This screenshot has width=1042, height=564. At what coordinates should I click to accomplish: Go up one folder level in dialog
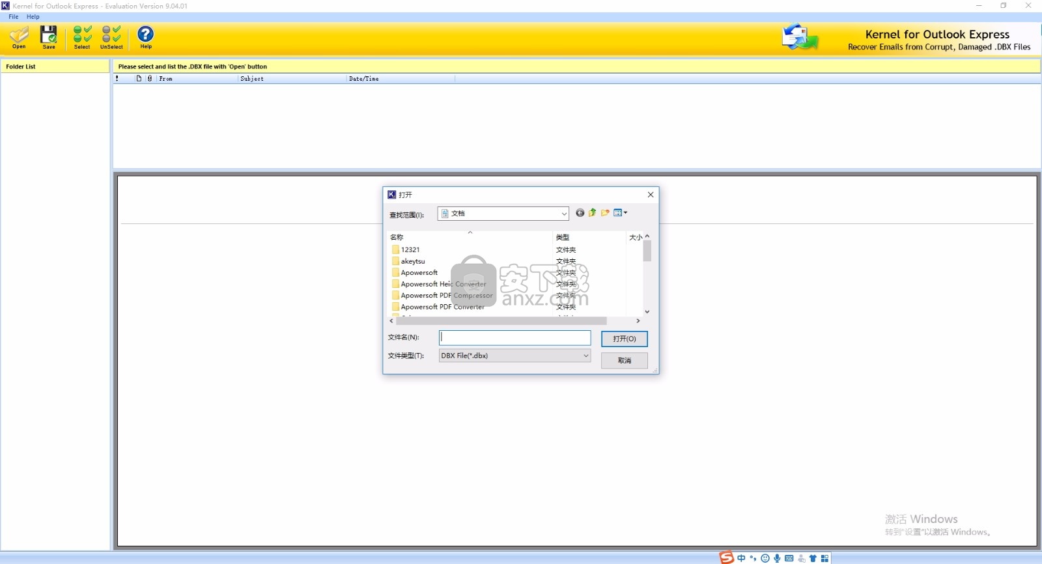pos(593,213)
